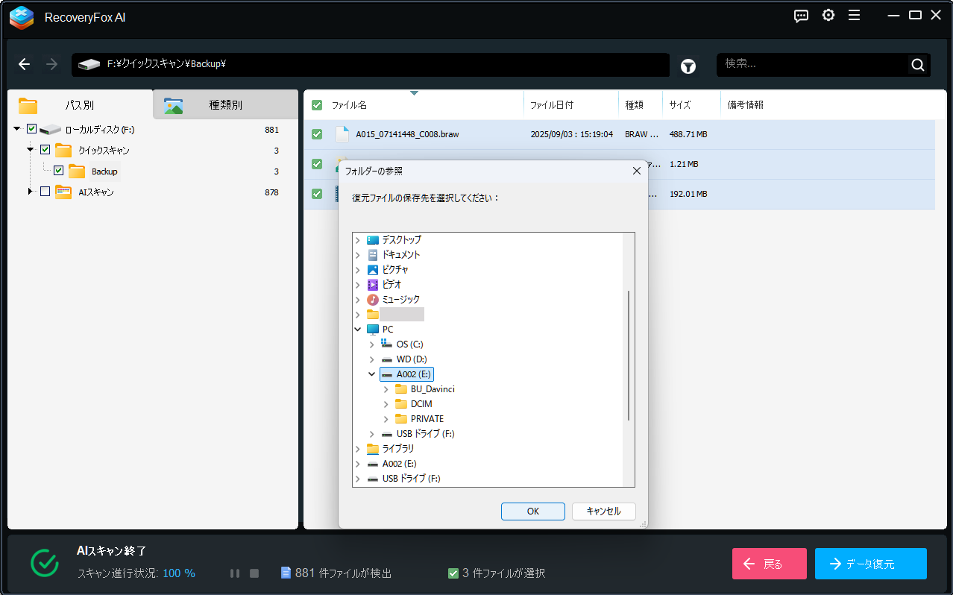
Task: Collapse the A002 (E:) drive node
Action: (372, 374)
